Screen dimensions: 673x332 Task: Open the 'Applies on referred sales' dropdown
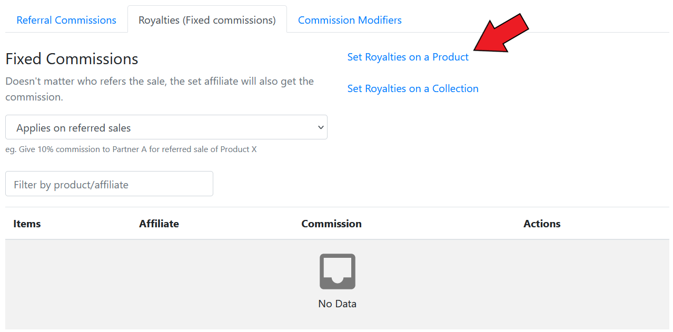[166, 127]
